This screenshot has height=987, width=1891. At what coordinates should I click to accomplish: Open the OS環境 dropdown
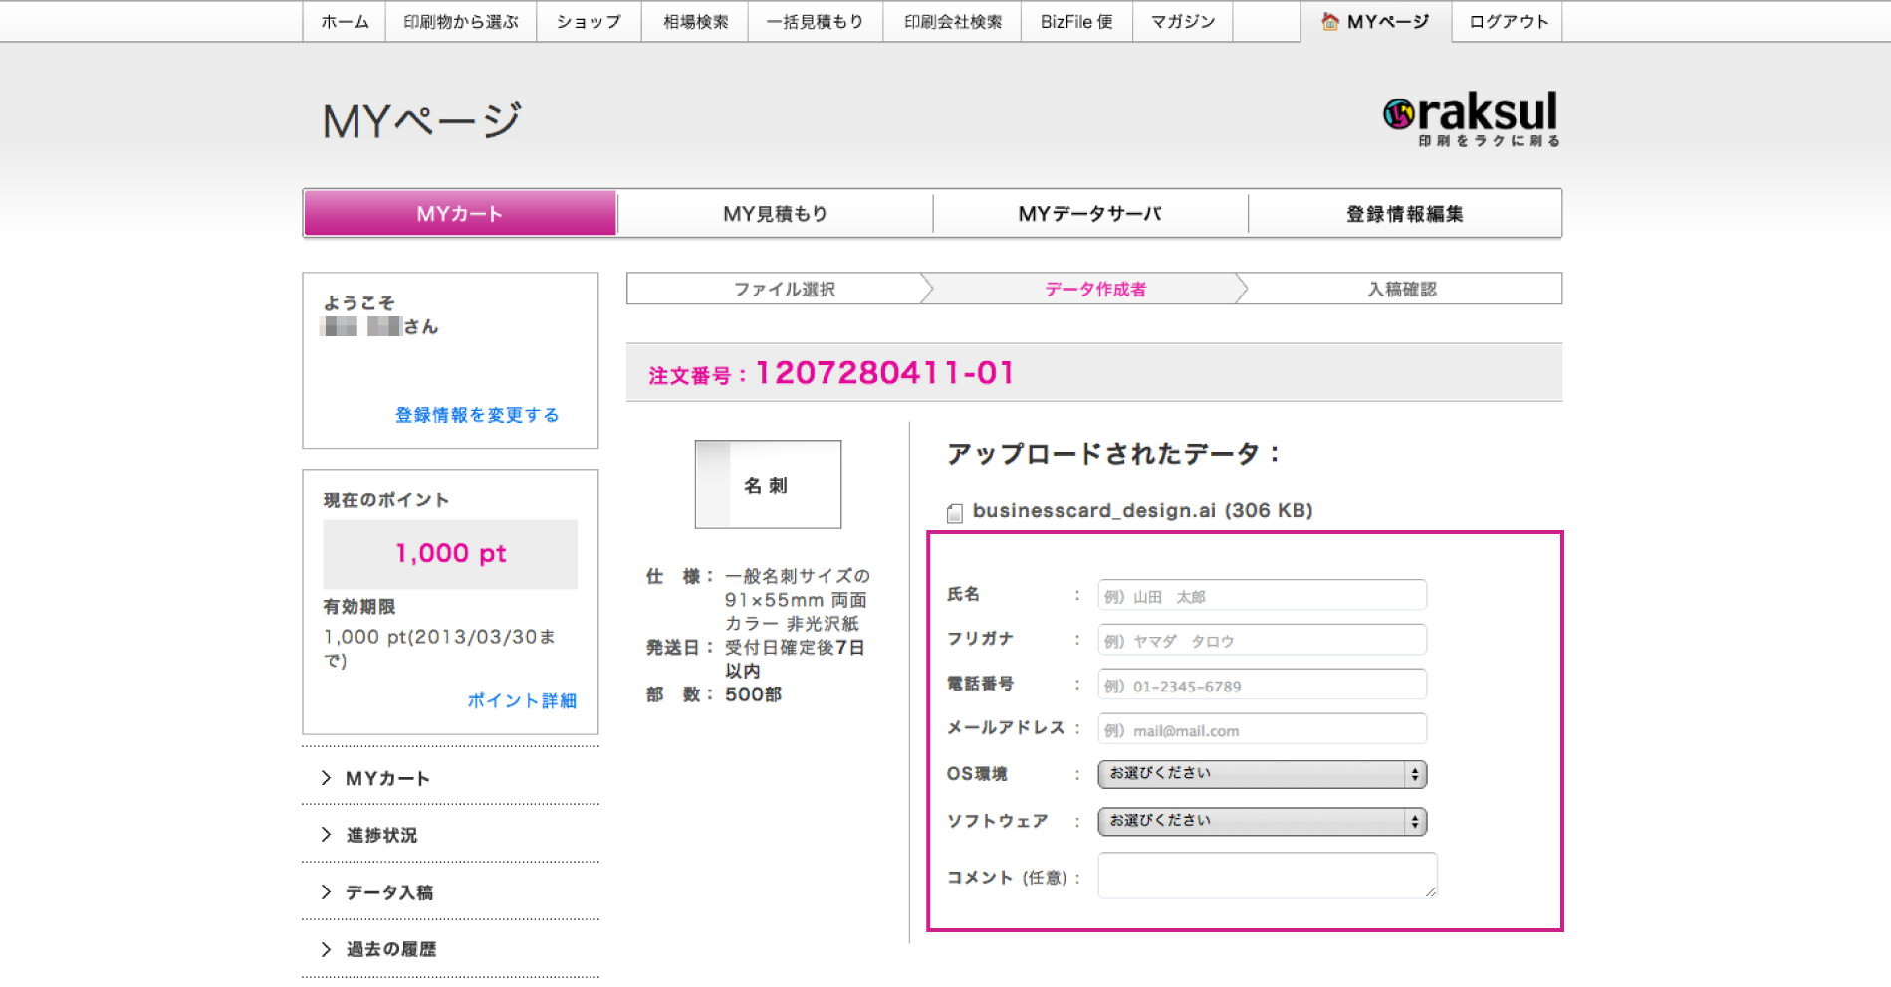coord(1261,774)
